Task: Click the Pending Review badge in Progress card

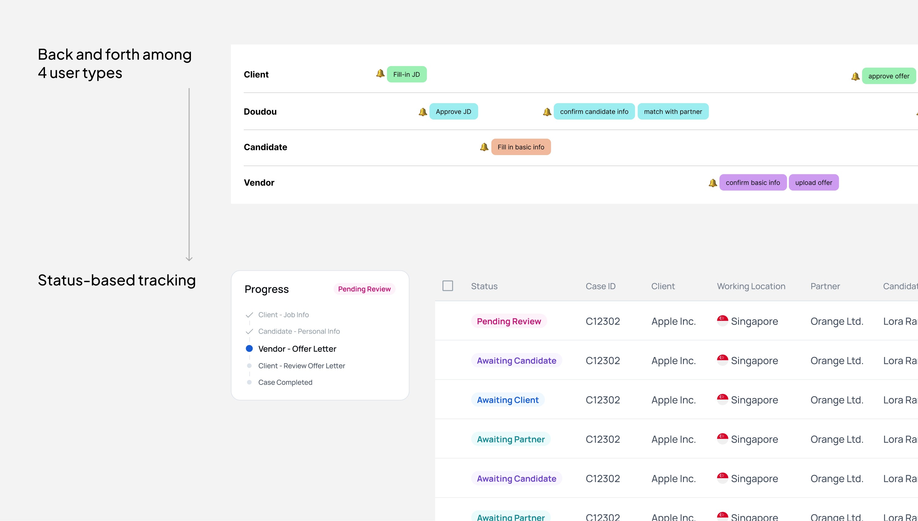Action: pyautogui.click(x=364, y=289)
